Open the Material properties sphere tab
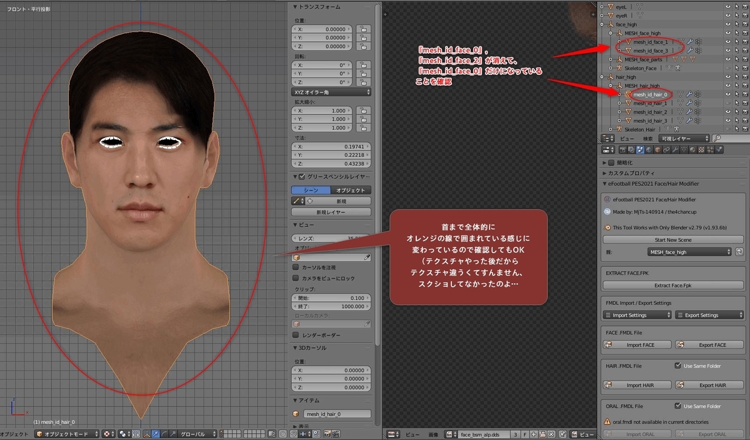Screen dimensions: 750x440 pos(692,150)
